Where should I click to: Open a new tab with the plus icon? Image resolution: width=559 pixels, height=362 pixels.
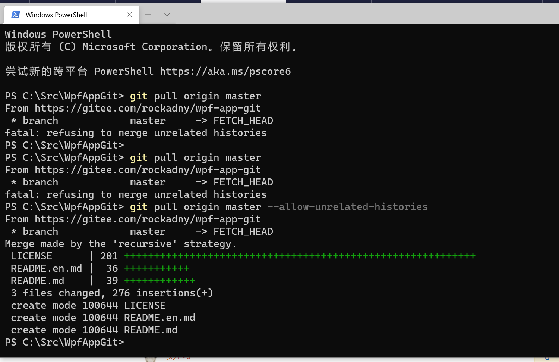(148, 14)
